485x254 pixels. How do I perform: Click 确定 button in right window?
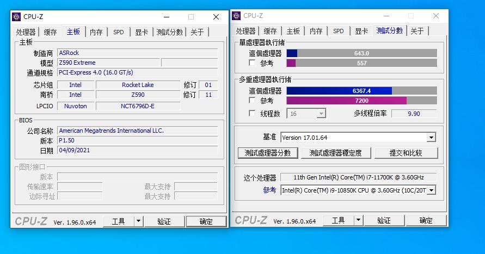426,220
